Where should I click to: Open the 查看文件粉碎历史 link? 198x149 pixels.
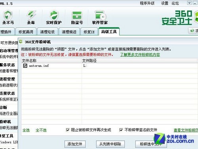pyautogui.click(x=186, y=130)
